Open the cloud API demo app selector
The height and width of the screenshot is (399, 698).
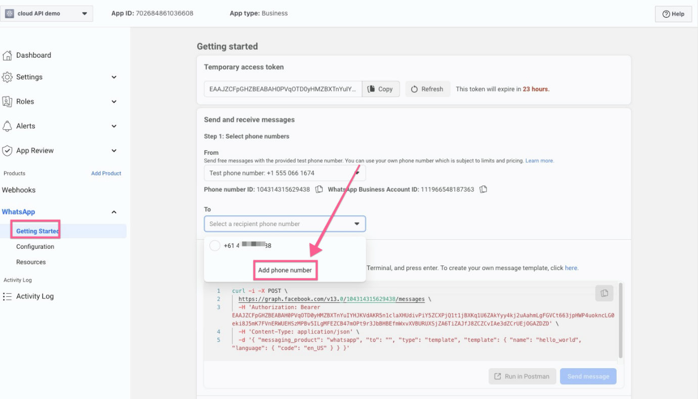click(47, 14)
